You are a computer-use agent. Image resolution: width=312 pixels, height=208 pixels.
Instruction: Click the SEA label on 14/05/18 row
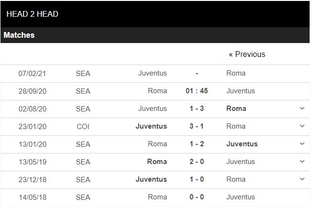point(83,197)
